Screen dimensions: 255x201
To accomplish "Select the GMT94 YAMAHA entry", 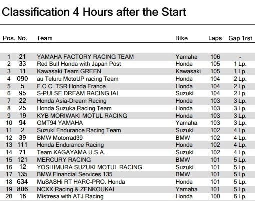I will point(60,123).
